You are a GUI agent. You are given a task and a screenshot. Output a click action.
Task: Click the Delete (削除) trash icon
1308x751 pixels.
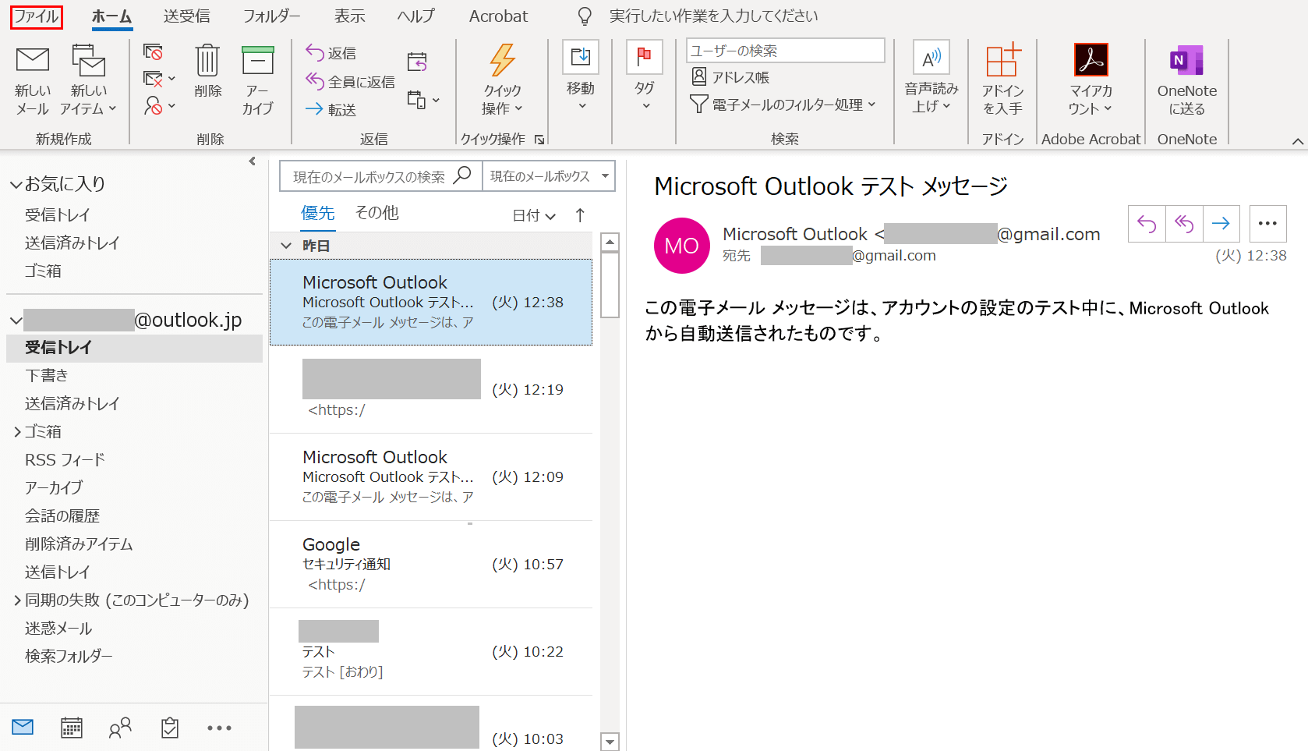[x=207, y=61]
